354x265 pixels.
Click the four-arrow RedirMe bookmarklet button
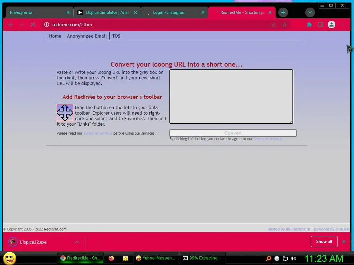[x=65, y=113]
